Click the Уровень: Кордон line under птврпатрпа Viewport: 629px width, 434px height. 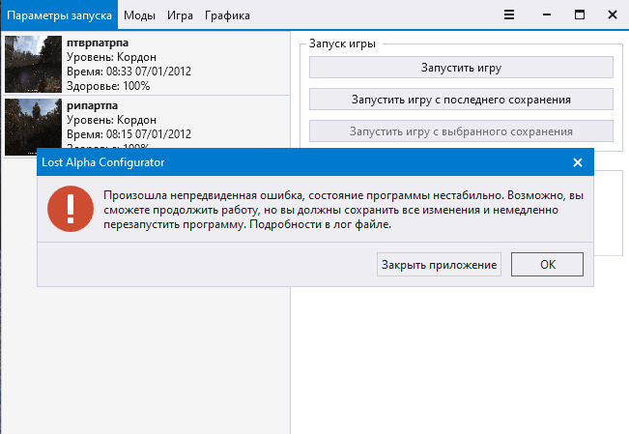coord(111,57)
